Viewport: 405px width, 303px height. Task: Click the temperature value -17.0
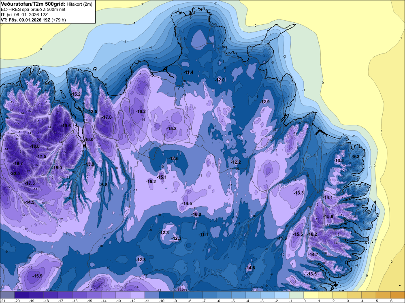click(107, 117)
